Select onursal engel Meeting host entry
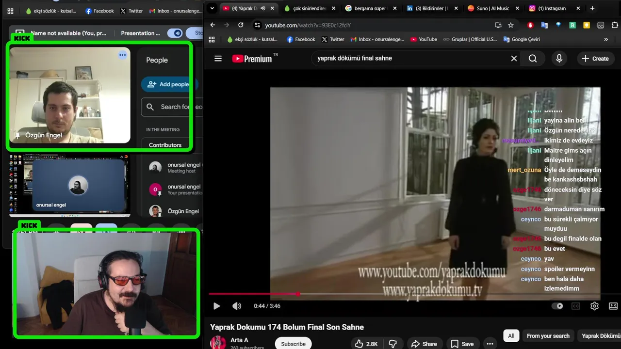 [x=175, y=168]
